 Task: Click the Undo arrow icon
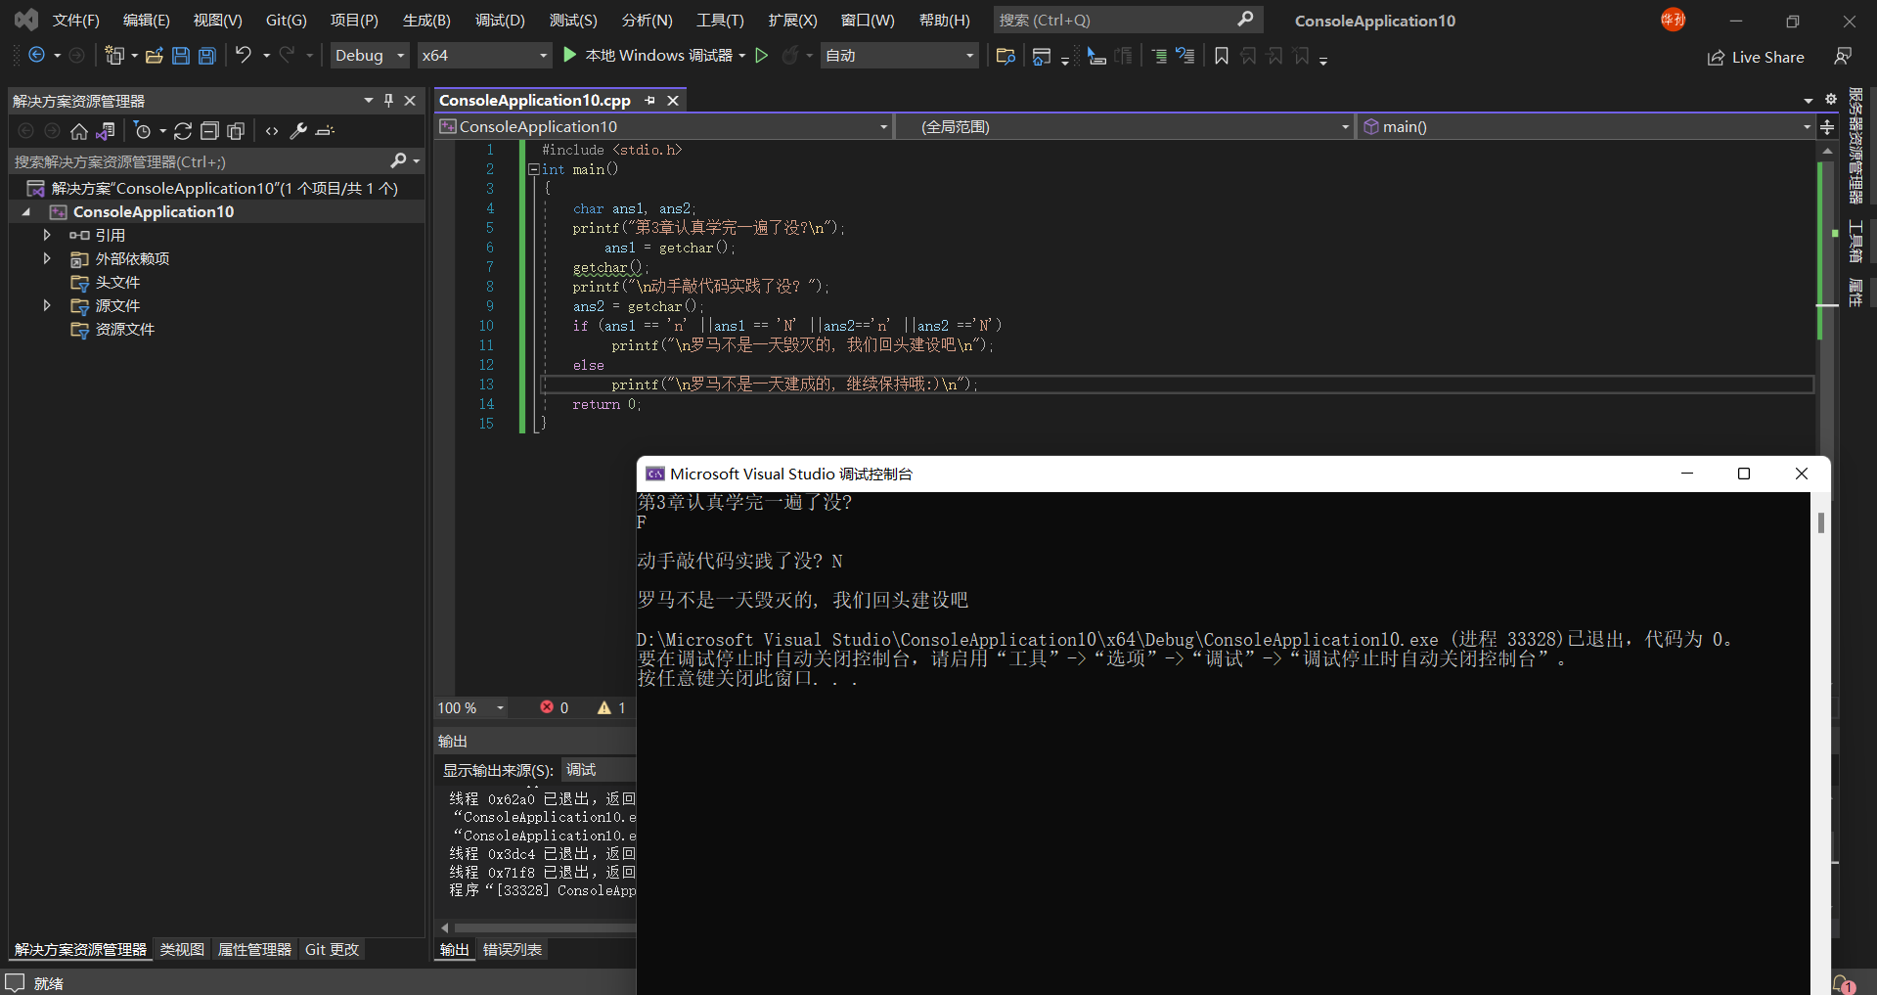tap(244, 56)
